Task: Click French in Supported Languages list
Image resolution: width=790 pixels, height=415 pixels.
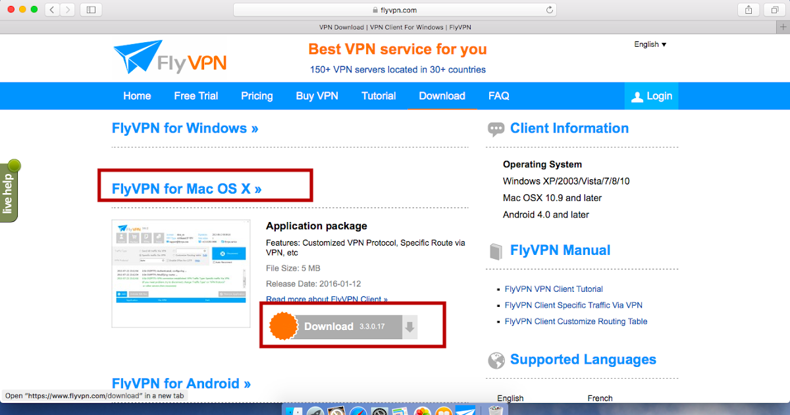Action: pos(600,398)
